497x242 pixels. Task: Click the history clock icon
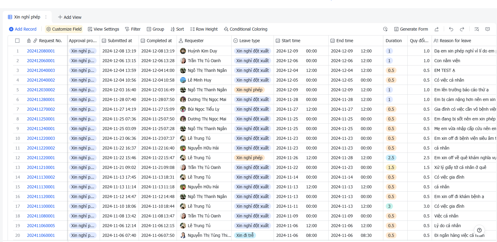point(385,29)
